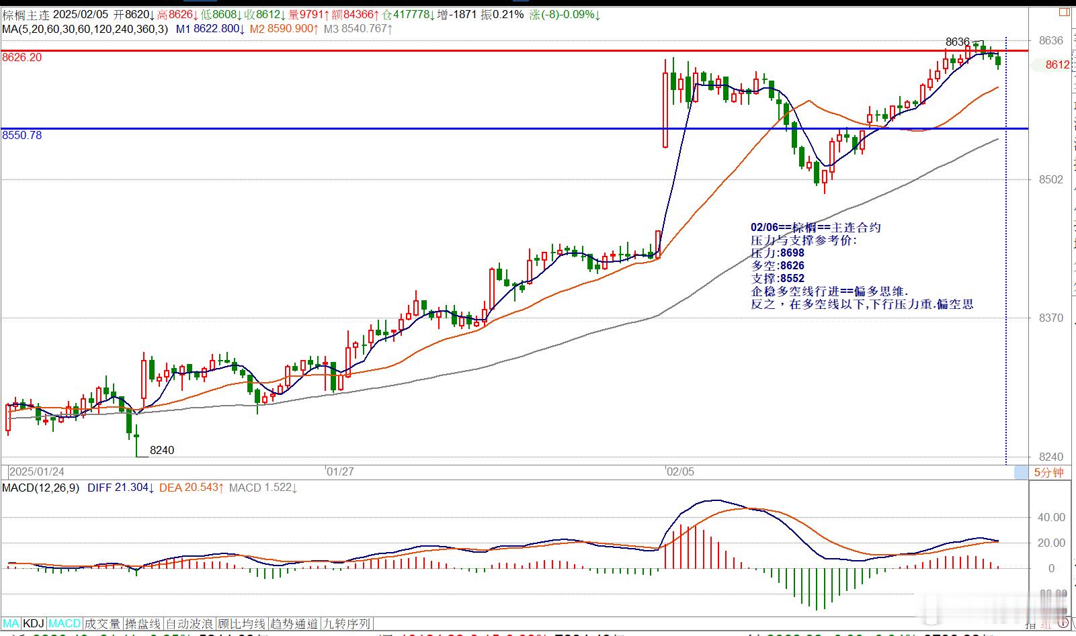
Task: Click the M3 8540.767 moving average value
Action: (x=358, y=29)
